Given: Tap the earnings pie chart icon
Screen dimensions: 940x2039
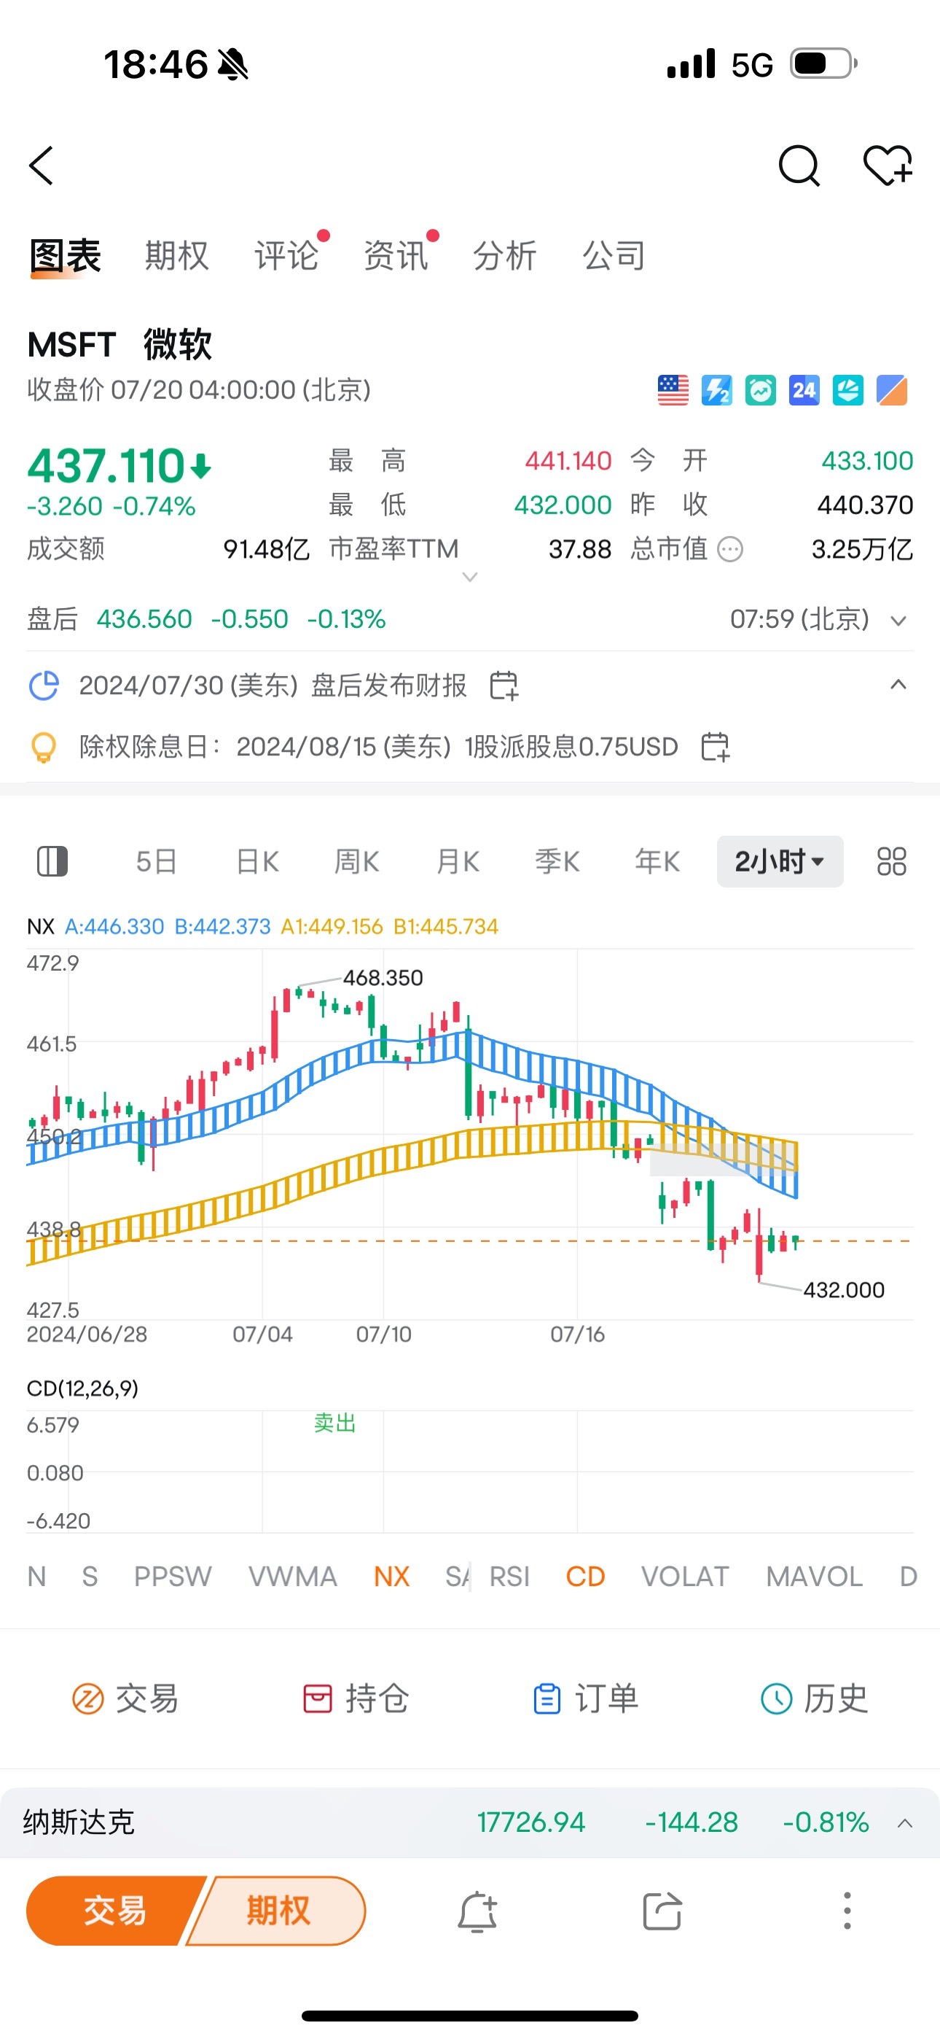Looking at the screenshot, I should [x=44, y=686].
